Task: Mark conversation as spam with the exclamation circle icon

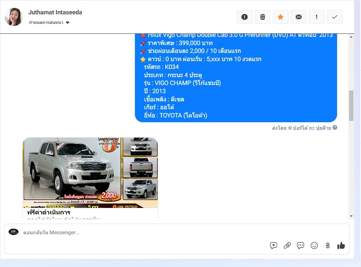Action: pyautogui.click(x=244, y=17)
